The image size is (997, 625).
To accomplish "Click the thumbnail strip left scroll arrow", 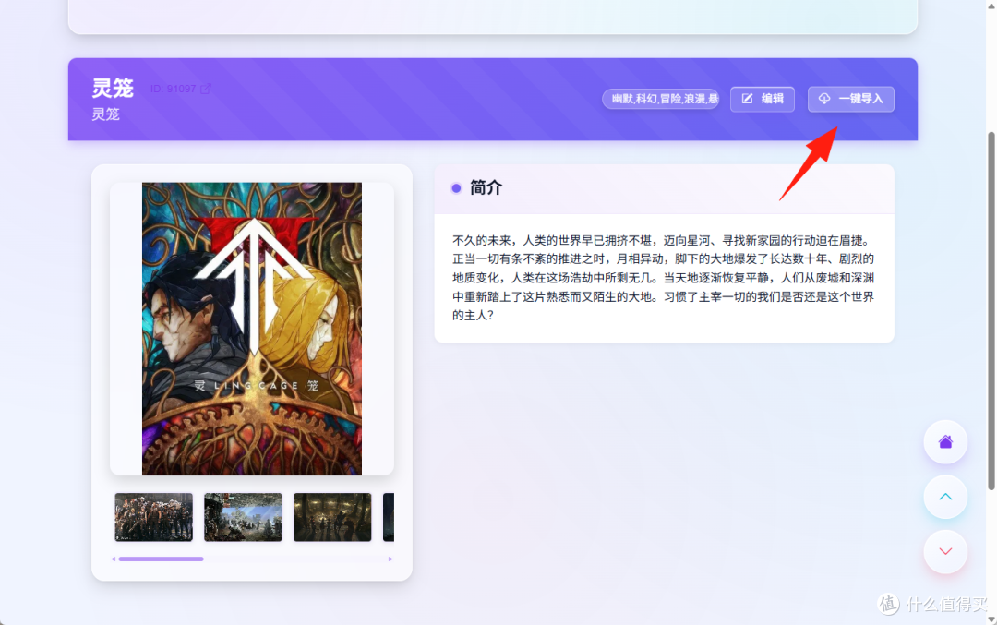I will (x=114, y=559).
